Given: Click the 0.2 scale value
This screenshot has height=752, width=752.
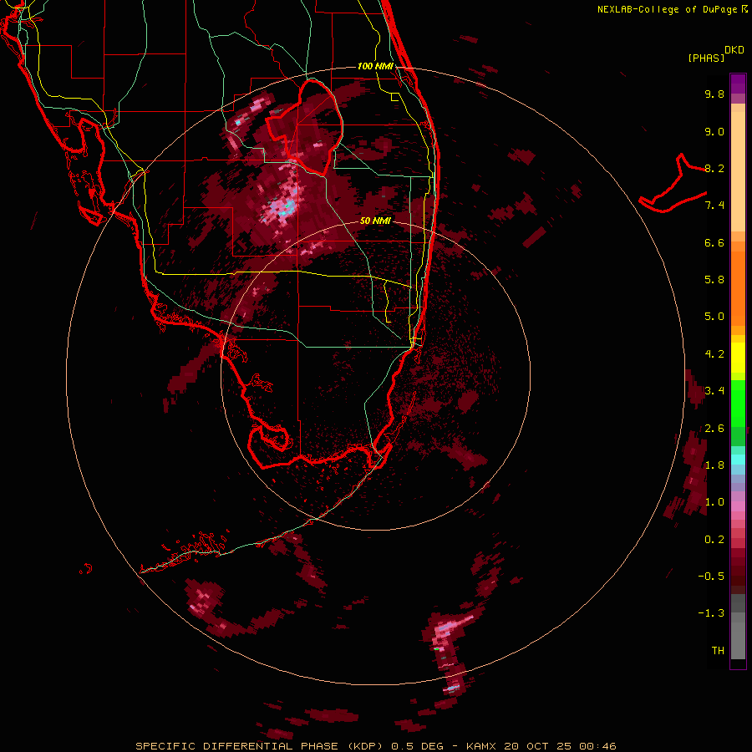Looking at the screenshot, I should point(714,540).
